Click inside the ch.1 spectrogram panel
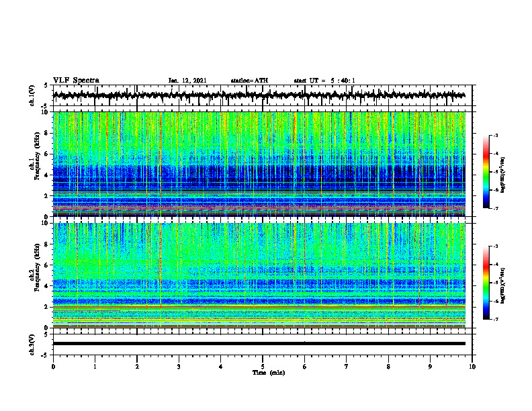Viewport: 532px width, 411px height. pos(259,164)
